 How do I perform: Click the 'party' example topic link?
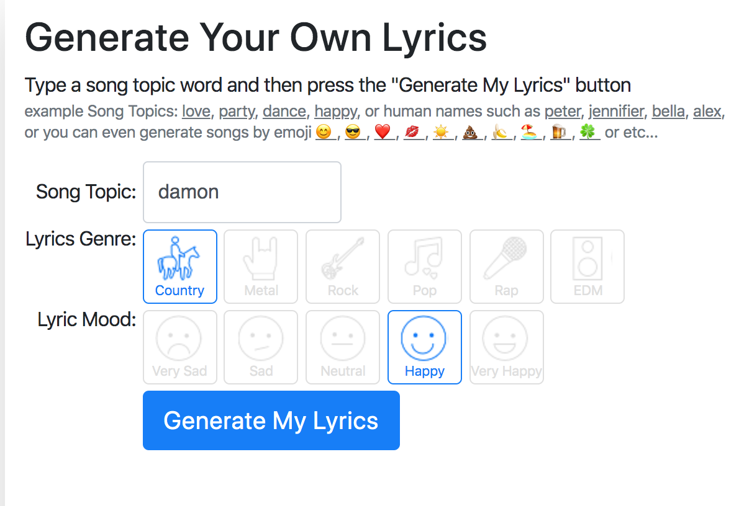(x=237, y=112)
